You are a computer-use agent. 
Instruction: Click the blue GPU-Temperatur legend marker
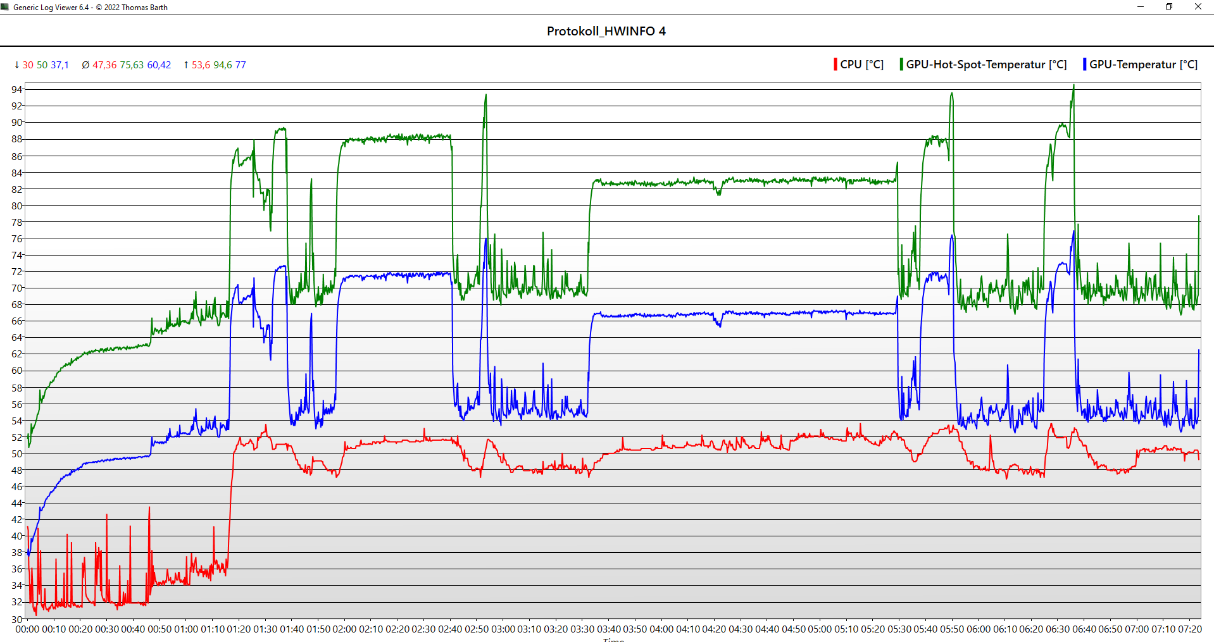[x=1084, y=64]
